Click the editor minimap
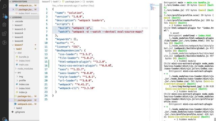The width and height of the screenshot is (216, 121). click(155, 7)
